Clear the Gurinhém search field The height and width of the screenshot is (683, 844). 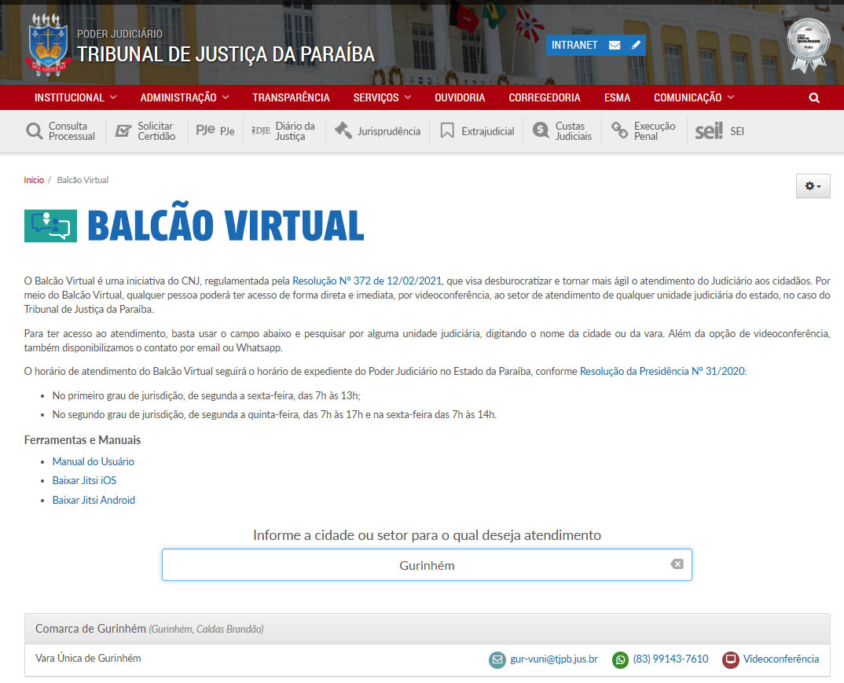677,564
